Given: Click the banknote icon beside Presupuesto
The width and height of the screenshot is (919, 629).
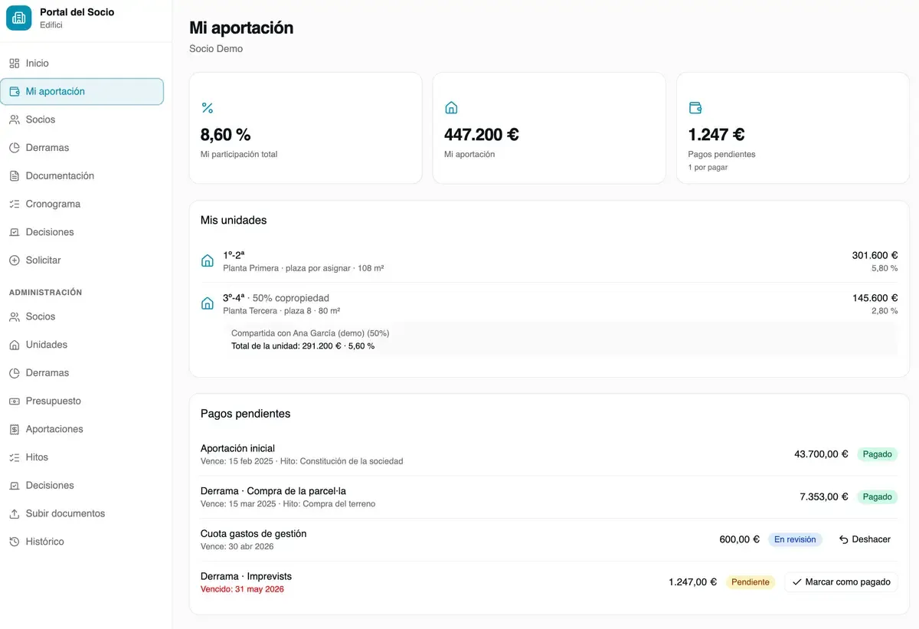Looking at the screenshot, I should pos(14,401).
